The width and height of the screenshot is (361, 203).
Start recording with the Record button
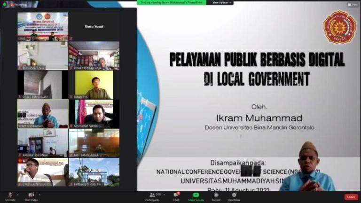click(x=216, y=195)
